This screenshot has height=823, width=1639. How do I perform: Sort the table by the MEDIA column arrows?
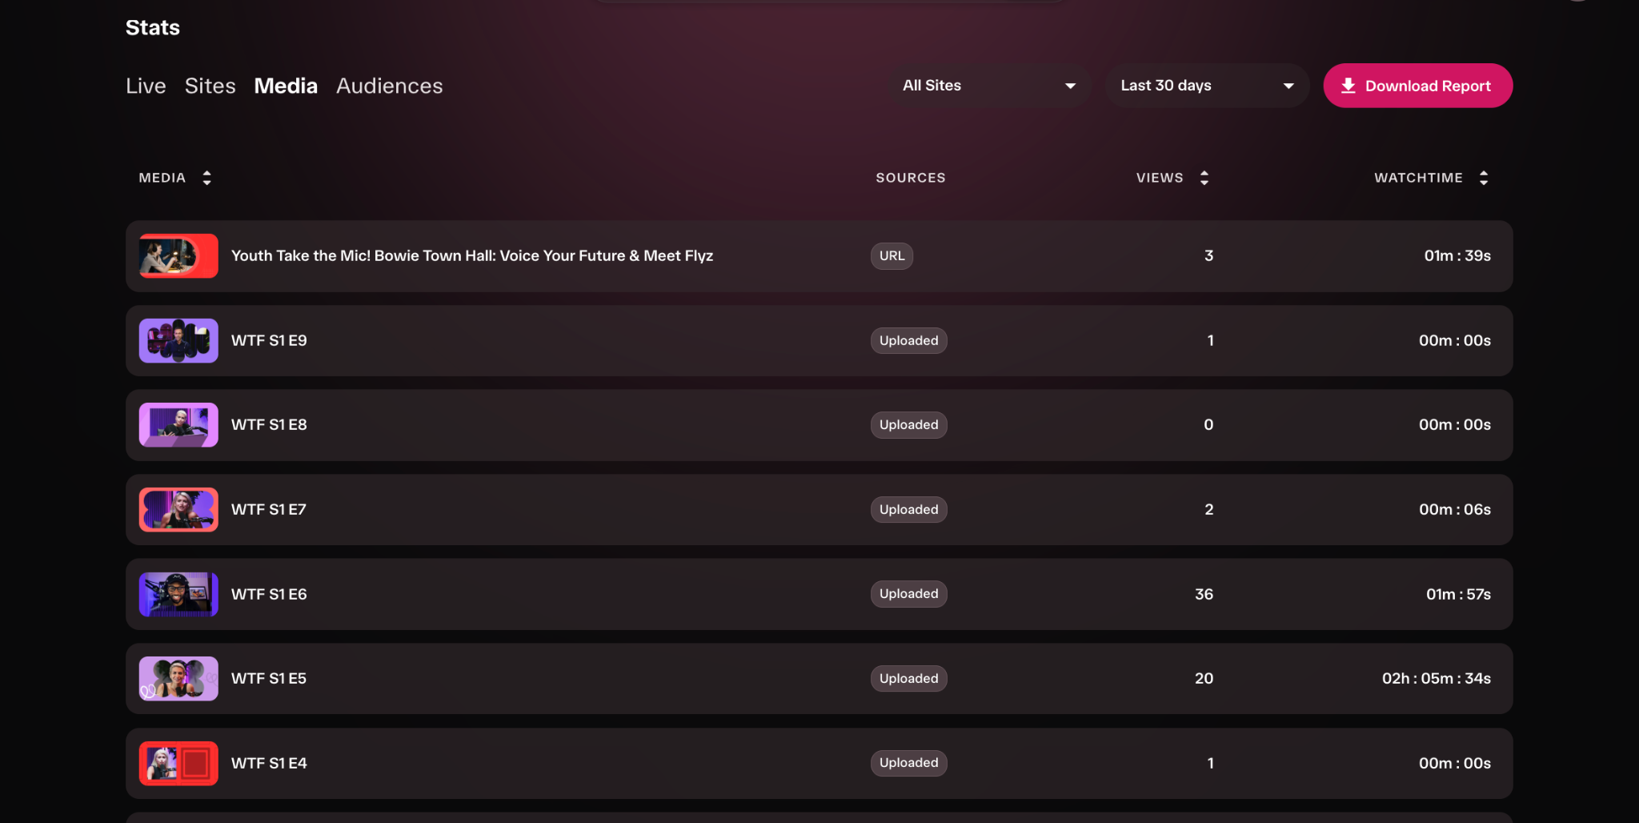pyautogui.click(x=207, y=178)
